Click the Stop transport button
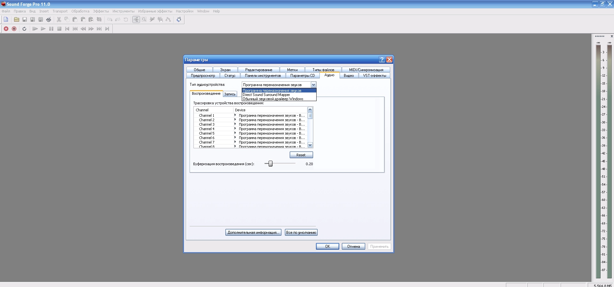614x287 pixels. [x=59, y=29]
